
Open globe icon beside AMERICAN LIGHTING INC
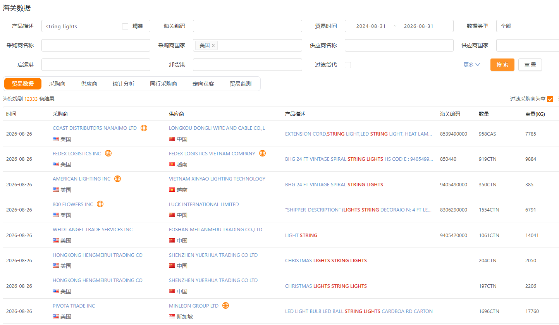(117, 179)
